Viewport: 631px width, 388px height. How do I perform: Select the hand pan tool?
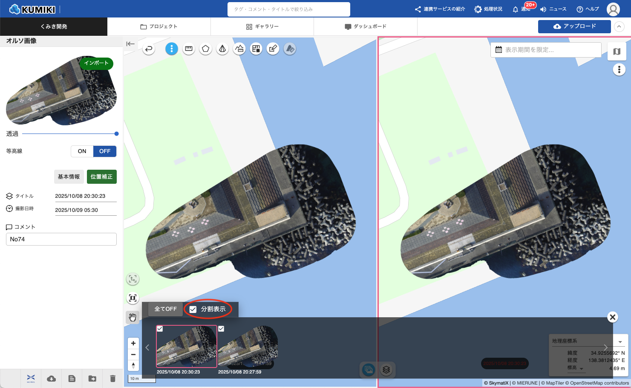coord(133,317)
